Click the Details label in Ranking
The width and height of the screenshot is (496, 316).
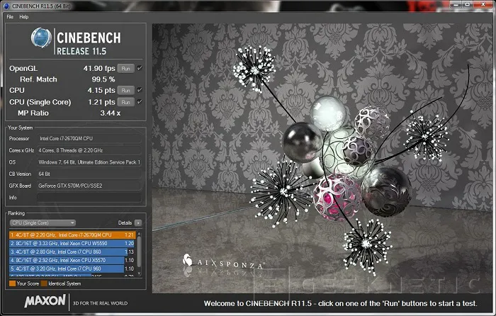tap(125, 222)
